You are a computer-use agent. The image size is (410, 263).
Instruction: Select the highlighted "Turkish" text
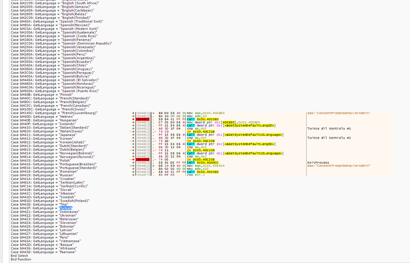[66, 208]
